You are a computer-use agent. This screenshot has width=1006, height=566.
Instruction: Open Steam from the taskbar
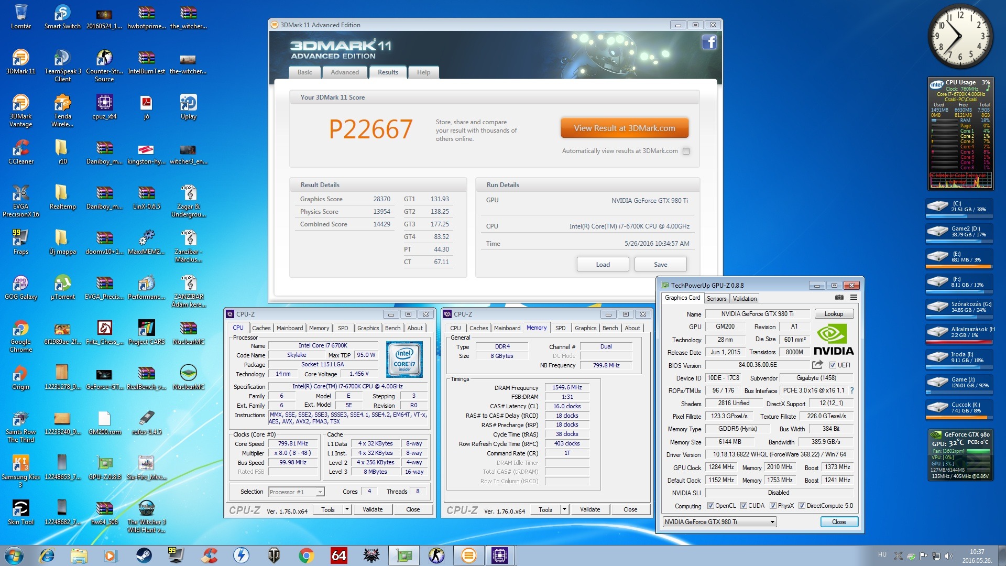tap(144, 556)
